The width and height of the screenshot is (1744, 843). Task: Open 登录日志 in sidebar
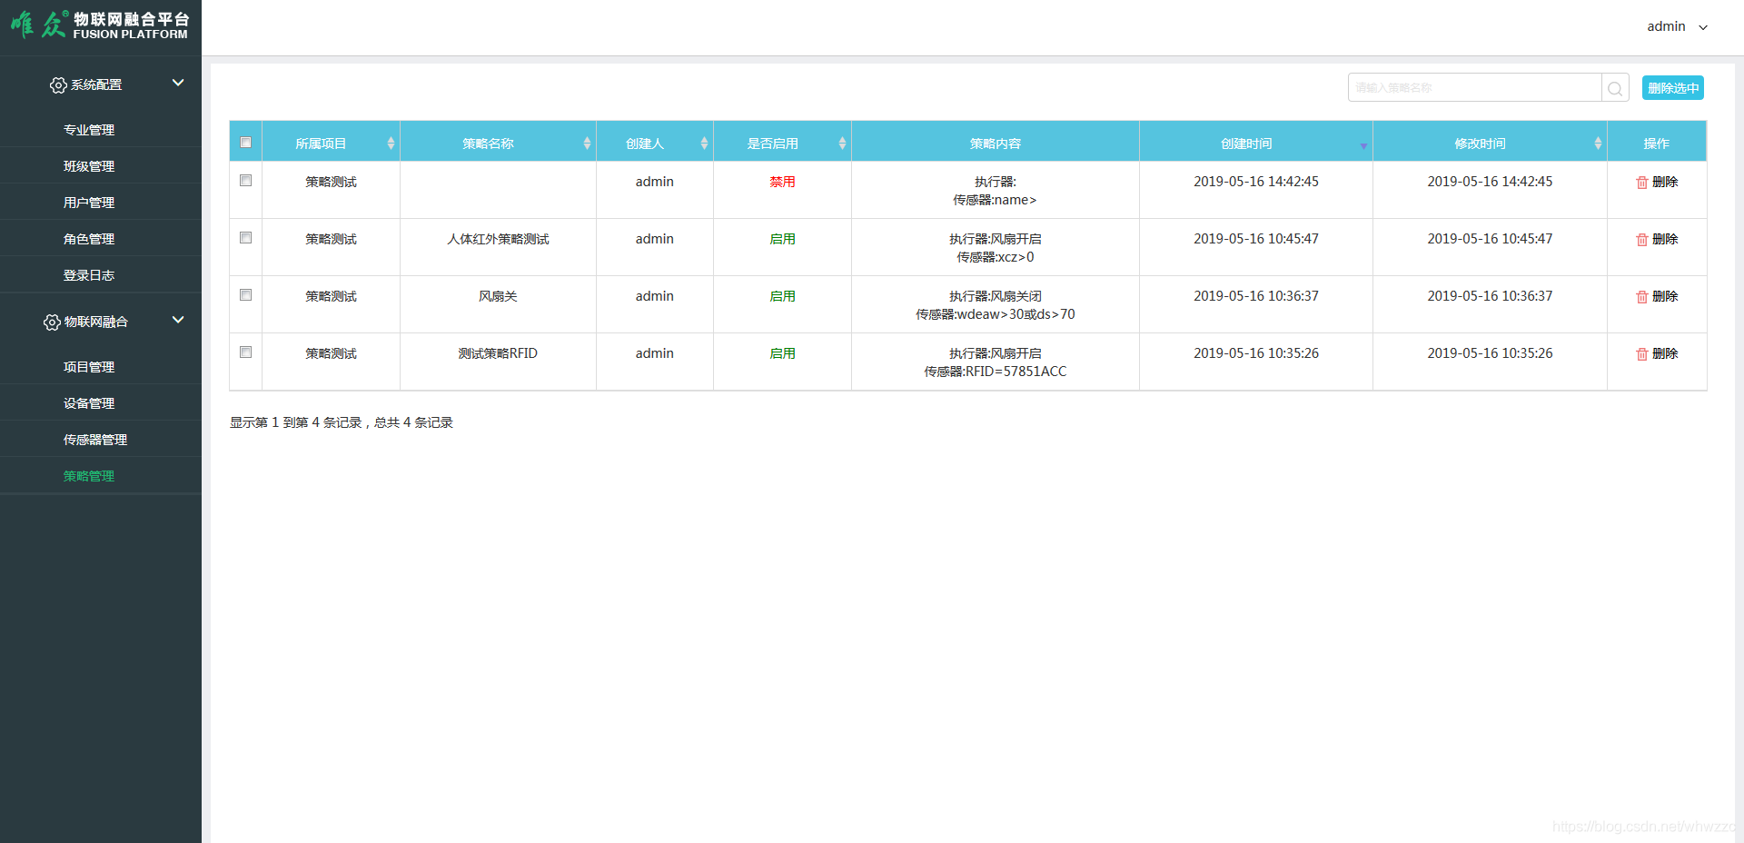pos(89,275)
